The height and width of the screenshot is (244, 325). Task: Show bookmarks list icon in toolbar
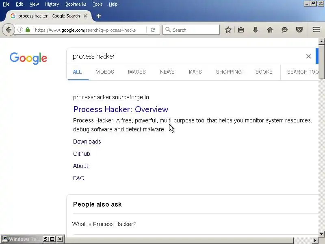(241, 30)
